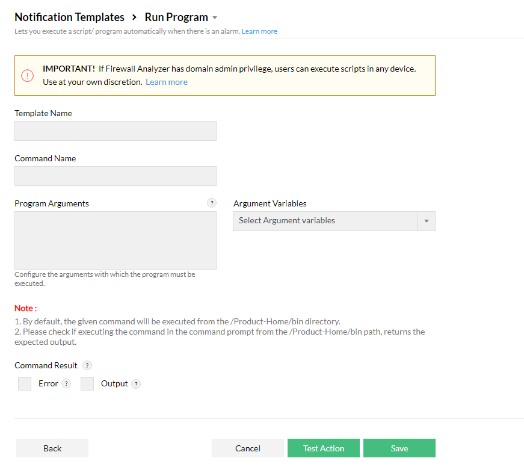This screenshot has width=524, height=470.
Task: Save the notification template
Action: click(x=399, y=448)
